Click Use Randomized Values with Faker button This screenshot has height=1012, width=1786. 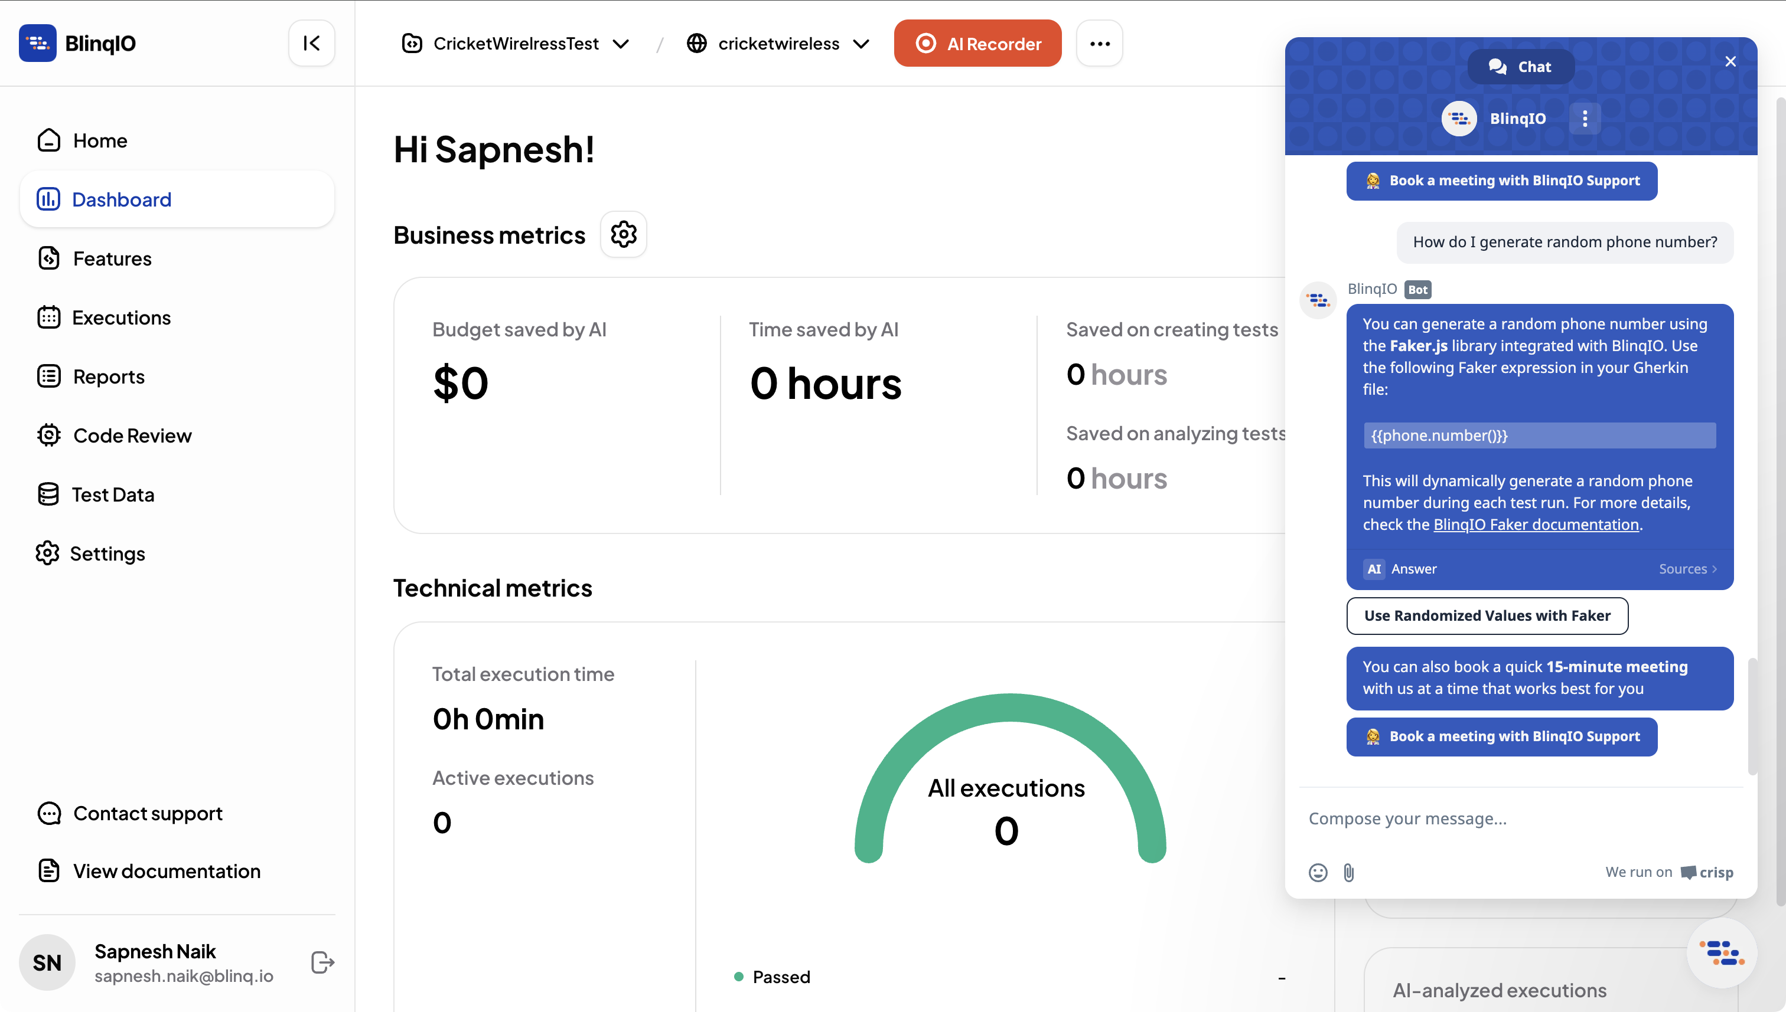(1487, 615)
